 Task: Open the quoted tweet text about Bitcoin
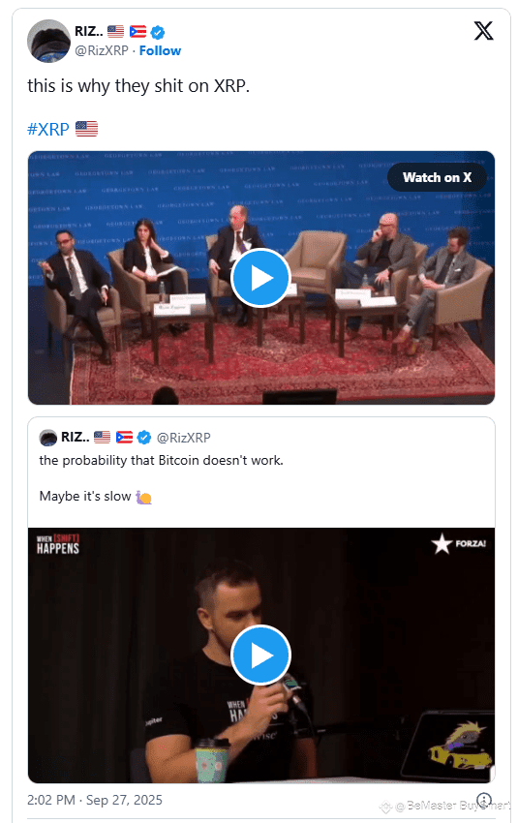[x=161, y=460]
